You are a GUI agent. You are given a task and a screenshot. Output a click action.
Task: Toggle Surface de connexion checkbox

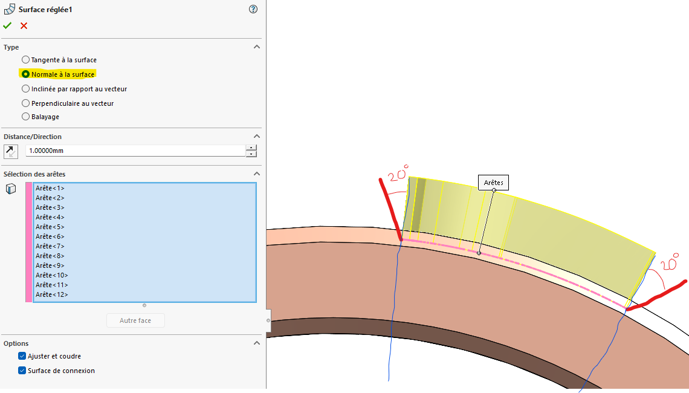22,371
